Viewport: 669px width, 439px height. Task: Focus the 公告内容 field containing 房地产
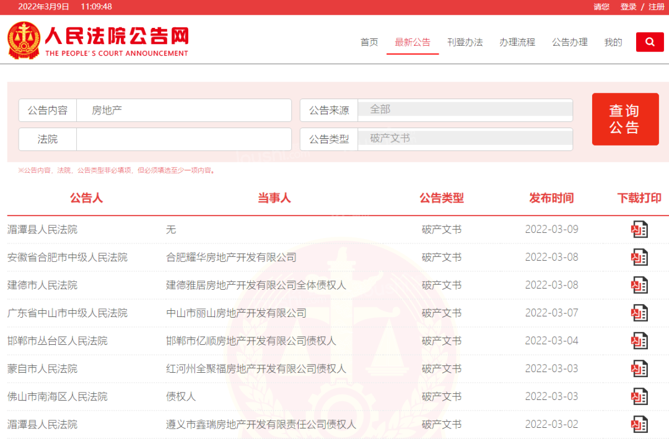tap(184, 110)
